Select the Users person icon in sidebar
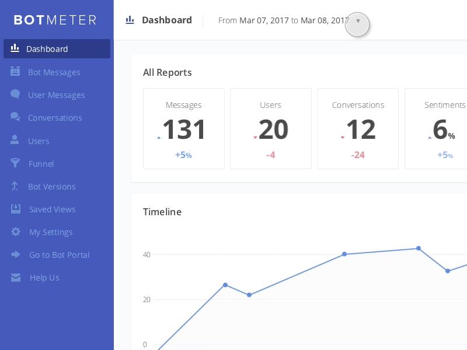Viewport: 467px width, 350px height. point(15,141)
